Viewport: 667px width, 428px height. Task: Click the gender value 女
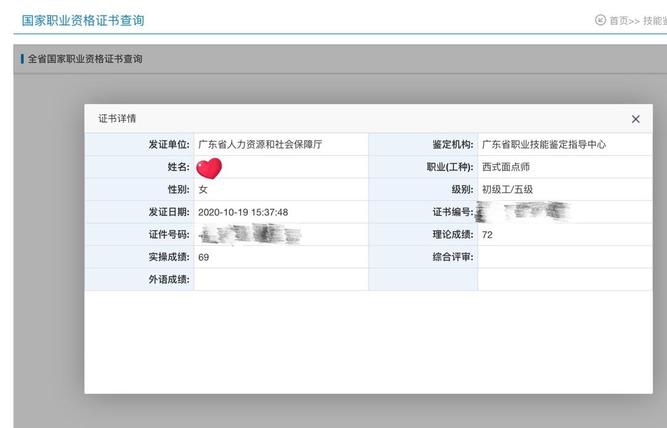click(x=203, y=190)
